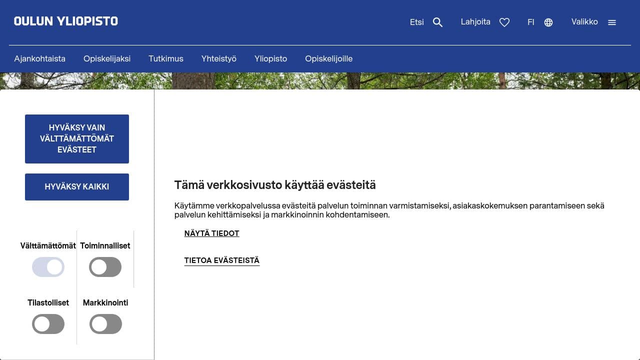Click the Välttämättömät cookies switch
This screenshot has width=640, height=360.
click(x=48, y=267)
